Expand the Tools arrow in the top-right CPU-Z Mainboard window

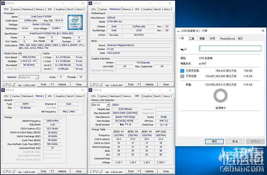tap(139, 85)
